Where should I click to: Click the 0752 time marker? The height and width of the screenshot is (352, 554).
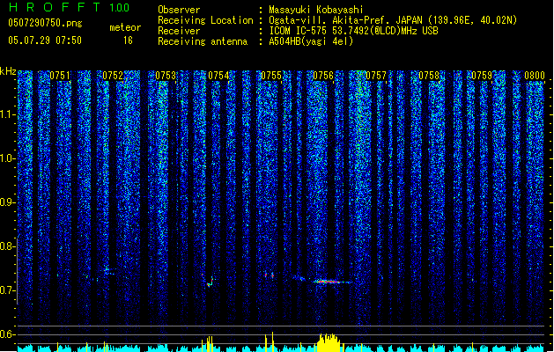[113, 76]
